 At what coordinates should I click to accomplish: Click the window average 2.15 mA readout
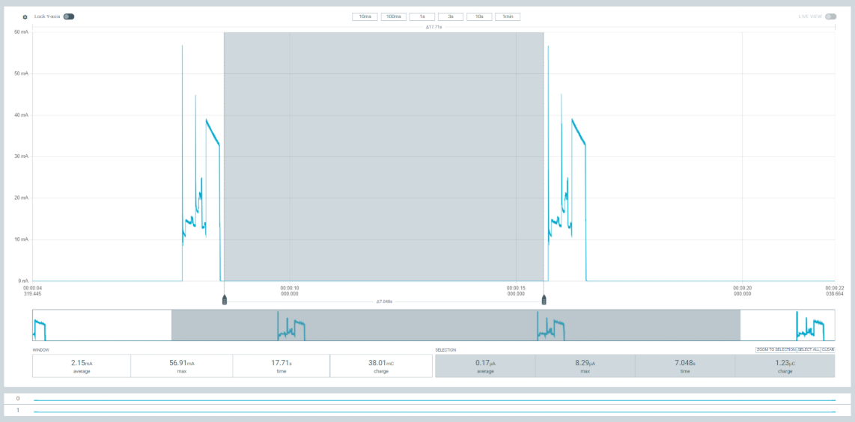[x=82, y=365]
